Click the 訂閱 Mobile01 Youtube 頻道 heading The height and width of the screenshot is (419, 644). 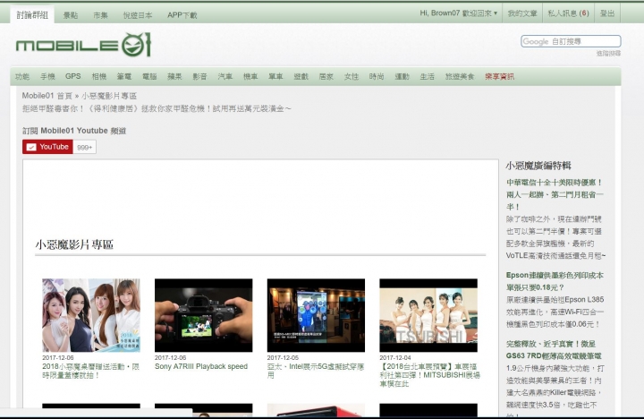click(74, 131)
